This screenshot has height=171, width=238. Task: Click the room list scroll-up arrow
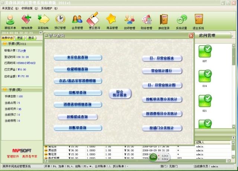click(x=234, y=46)
